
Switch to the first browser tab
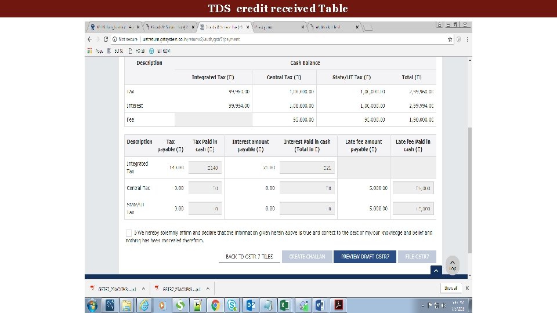(x=114, y=27)
